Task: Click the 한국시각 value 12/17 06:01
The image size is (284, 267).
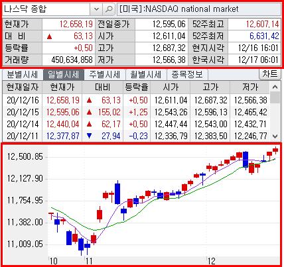Action: [x=258, y=60]
